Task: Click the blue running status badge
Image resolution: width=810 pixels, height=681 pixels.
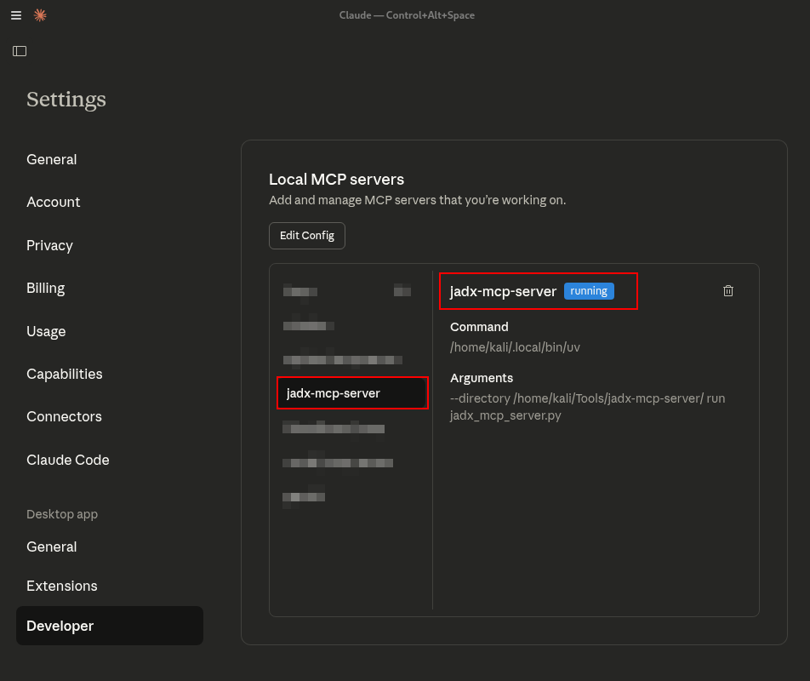Action: point(589,291)
